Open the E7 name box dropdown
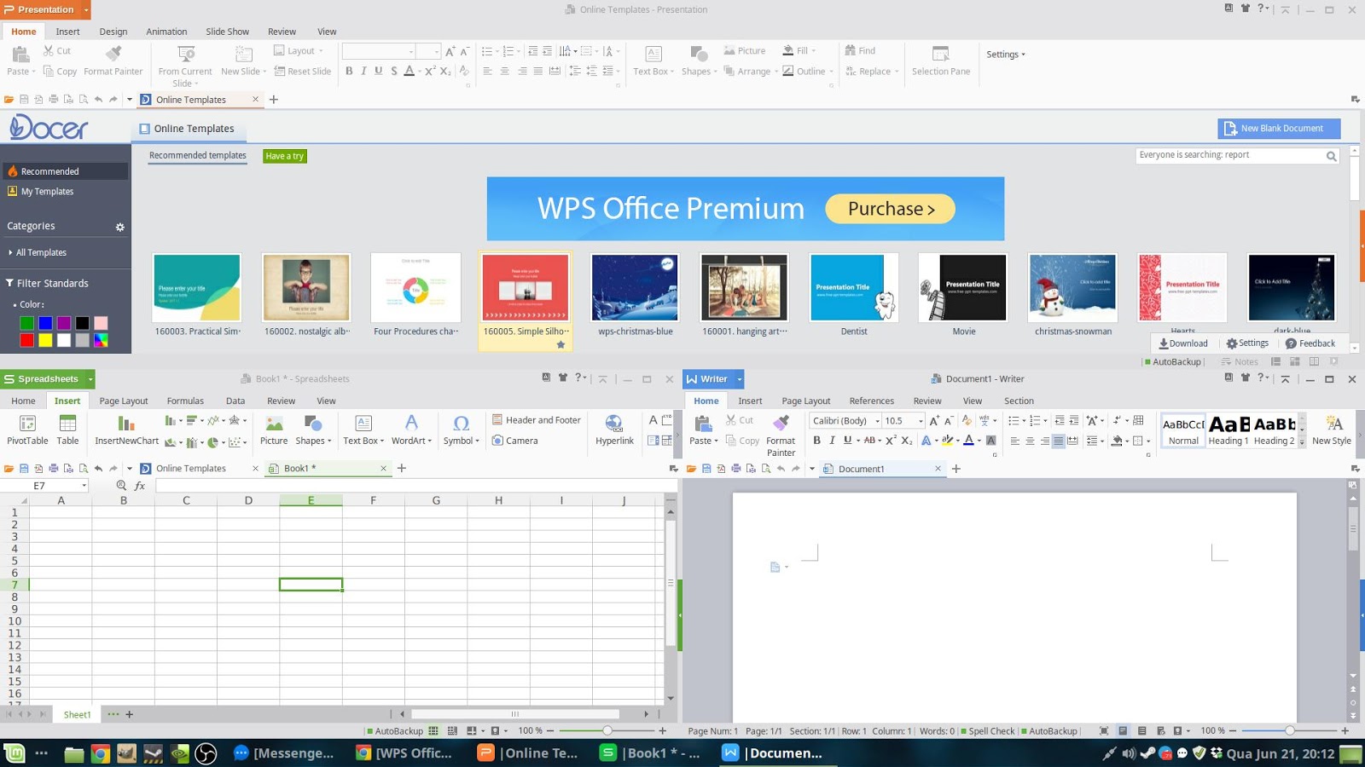 [x=84, y=486]
